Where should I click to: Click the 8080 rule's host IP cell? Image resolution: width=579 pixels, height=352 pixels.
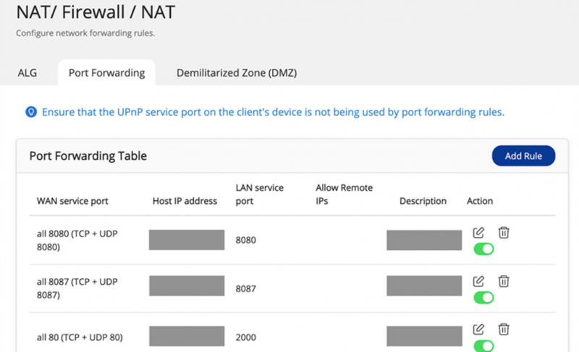(x=187, y=240)
